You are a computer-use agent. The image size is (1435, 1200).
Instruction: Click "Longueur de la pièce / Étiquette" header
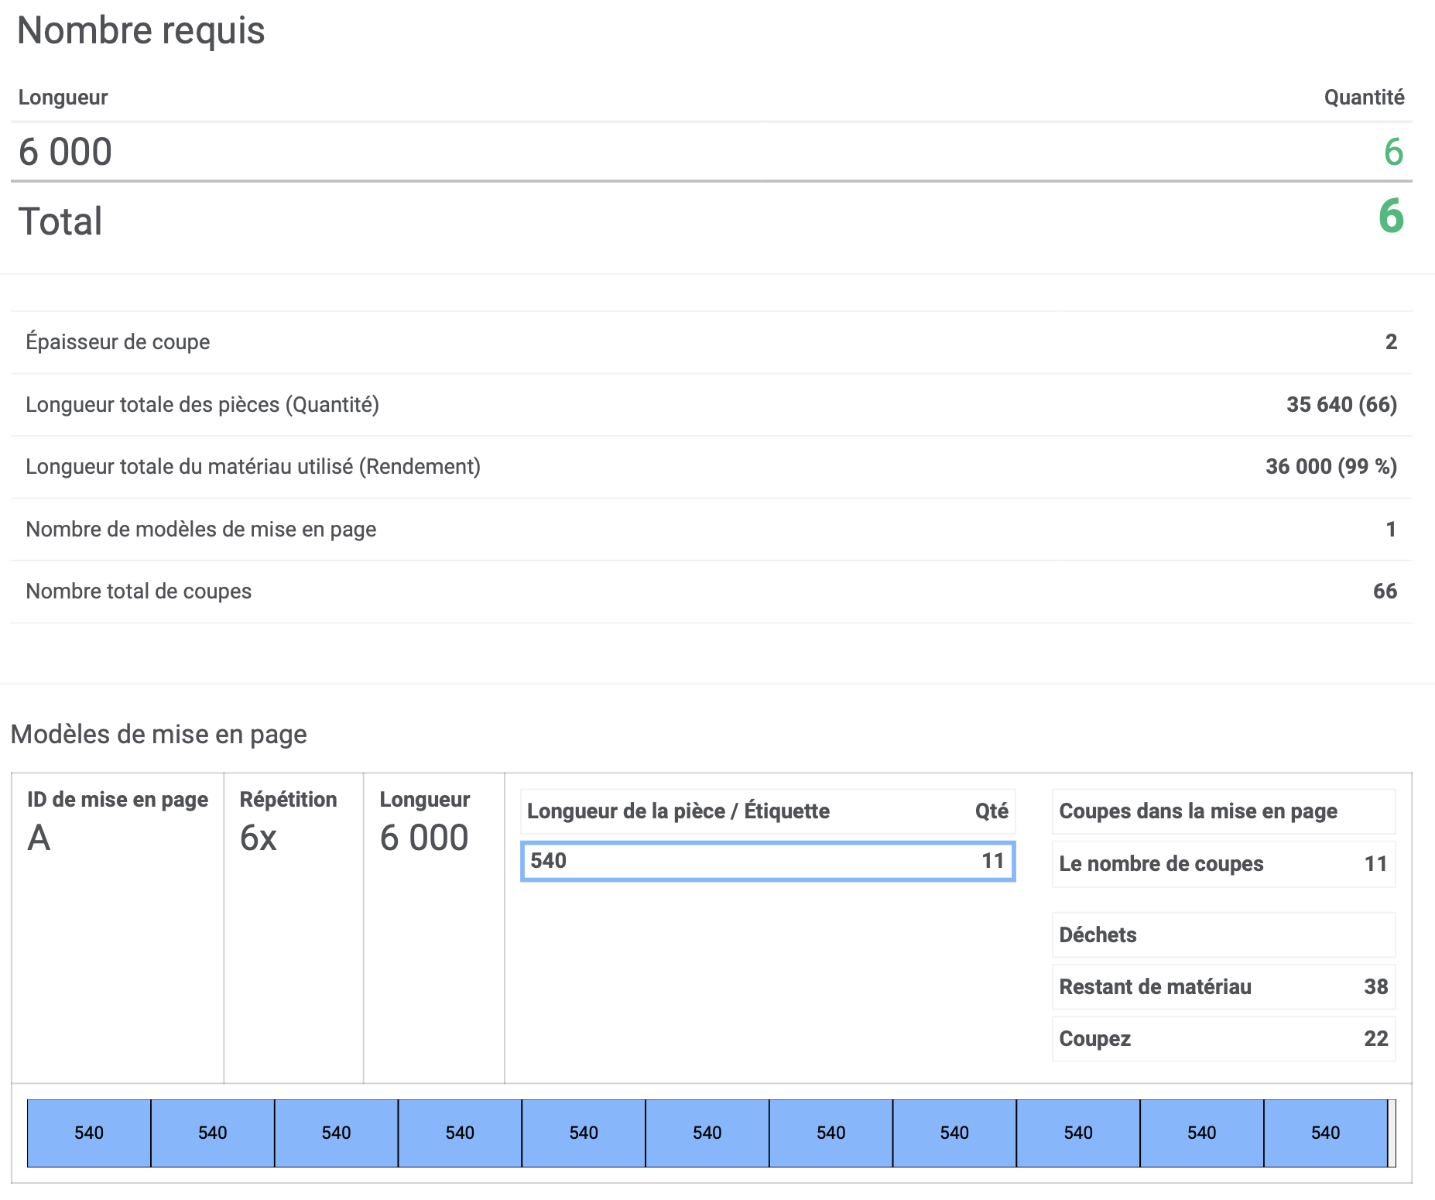click(x=678, y=811)
